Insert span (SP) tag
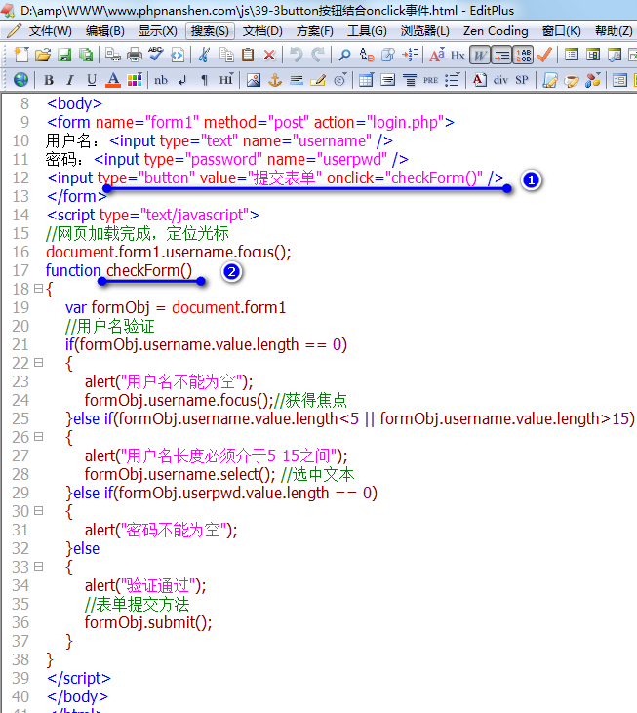The image size is (637, 713). point(522,80)
